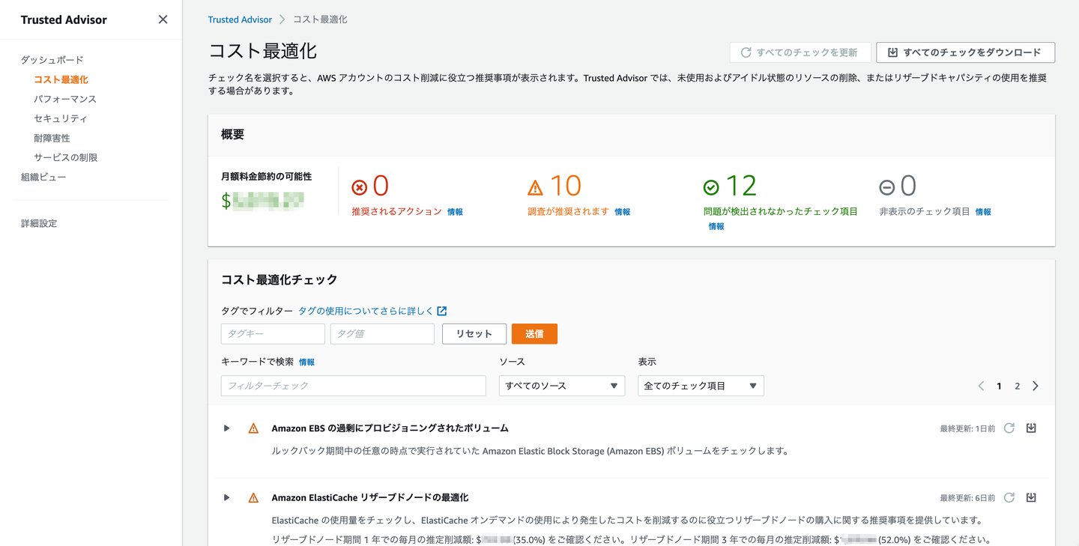1079x546 pixels.
Task: Close the Trusted Advisor side panel
Action: [163, 19]
